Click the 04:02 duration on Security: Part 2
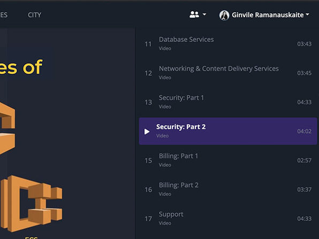Screen dimensions: 319x239 [x=304, y=132]
